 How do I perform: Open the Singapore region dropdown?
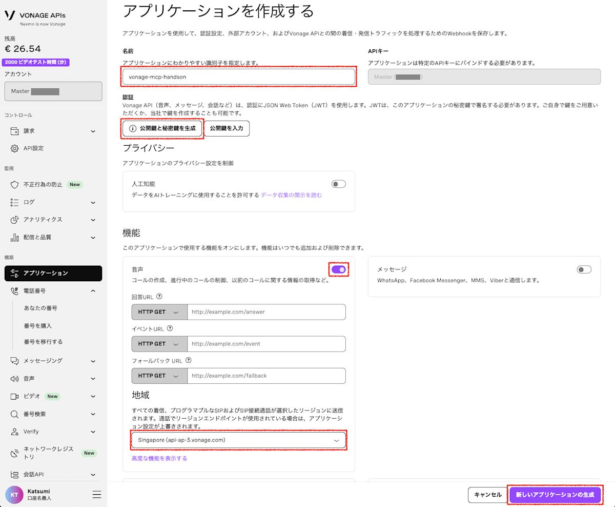[238, 440]
